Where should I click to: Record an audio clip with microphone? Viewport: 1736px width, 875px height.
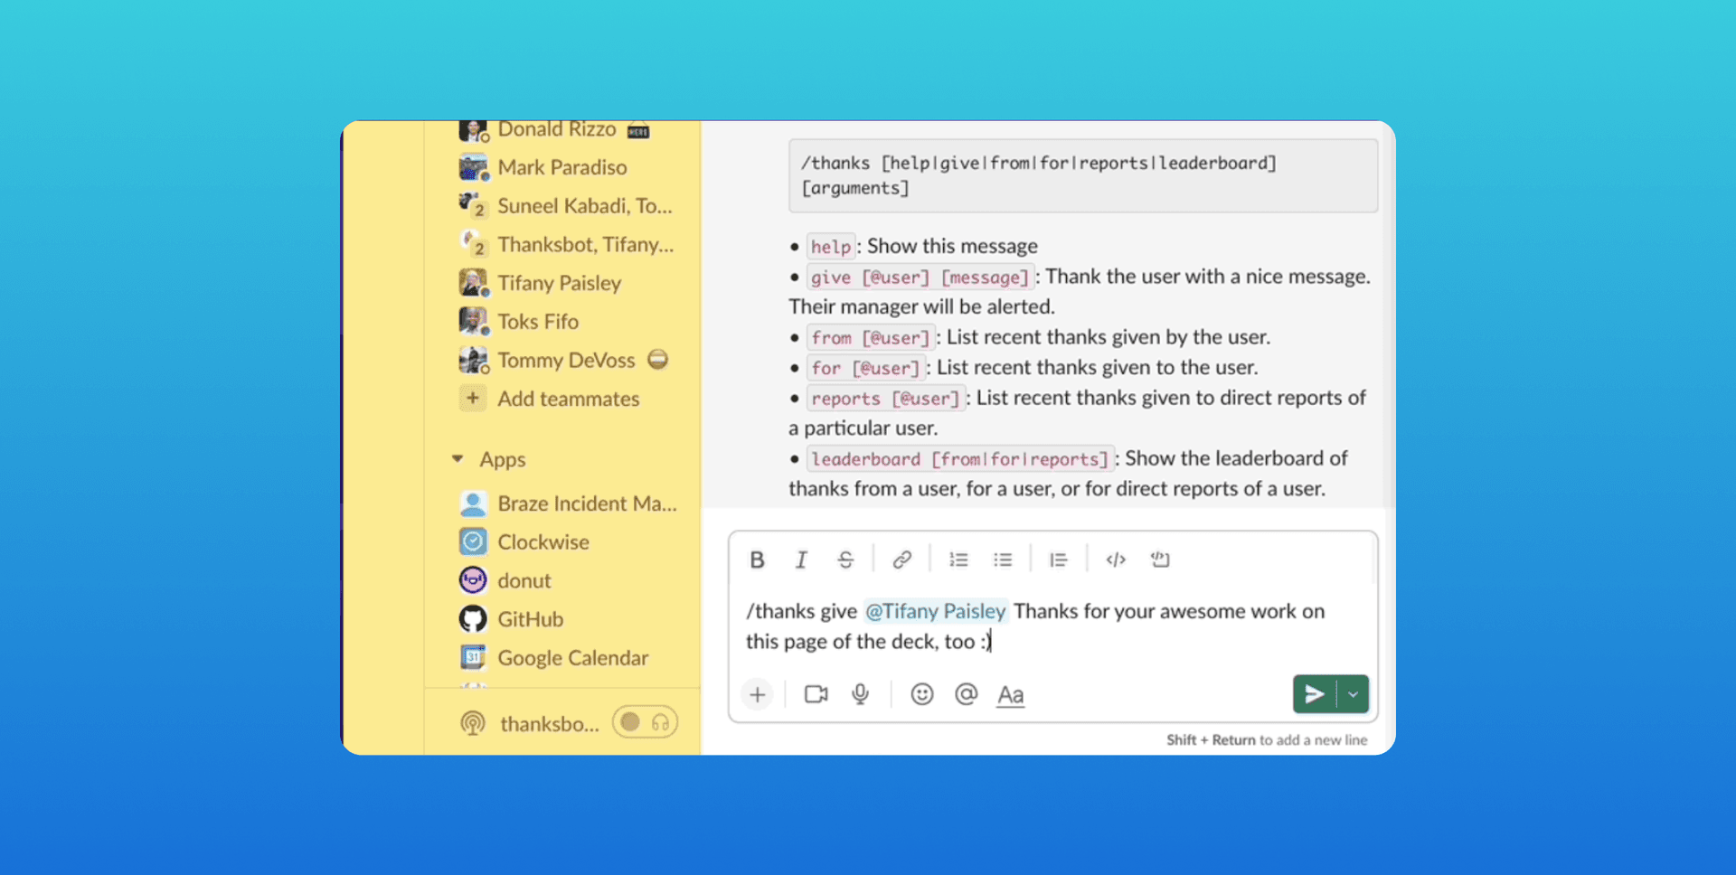pos(860,694)
